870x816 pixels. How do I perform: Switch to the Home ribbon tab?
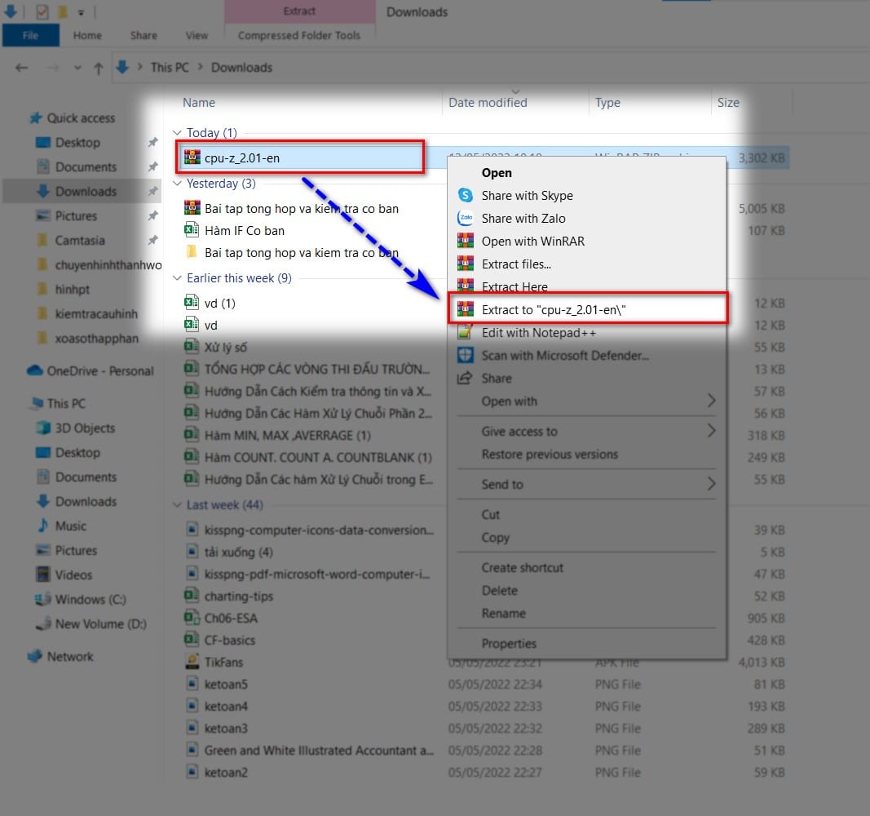[x=87, y=36]
